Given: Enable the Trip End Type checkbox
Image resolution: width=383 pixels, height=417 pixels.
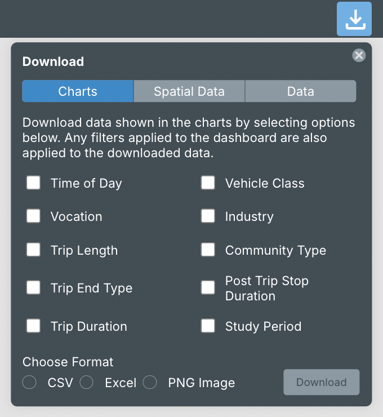Looking at the screenshot, I should point(33,287).
